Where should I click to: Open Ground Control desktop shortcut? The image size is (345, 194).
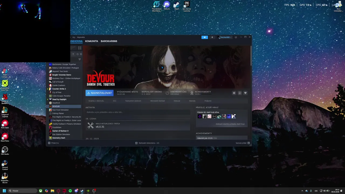pyautogui.click(x=5, y=165)
